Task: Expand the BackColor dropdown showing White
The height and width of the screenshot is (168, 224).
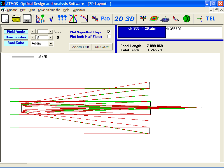Action: (x=51, y=44)
